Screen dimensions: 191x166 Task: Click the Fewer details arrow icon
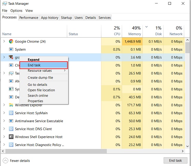pyautogui.click(x=5, y=161)
